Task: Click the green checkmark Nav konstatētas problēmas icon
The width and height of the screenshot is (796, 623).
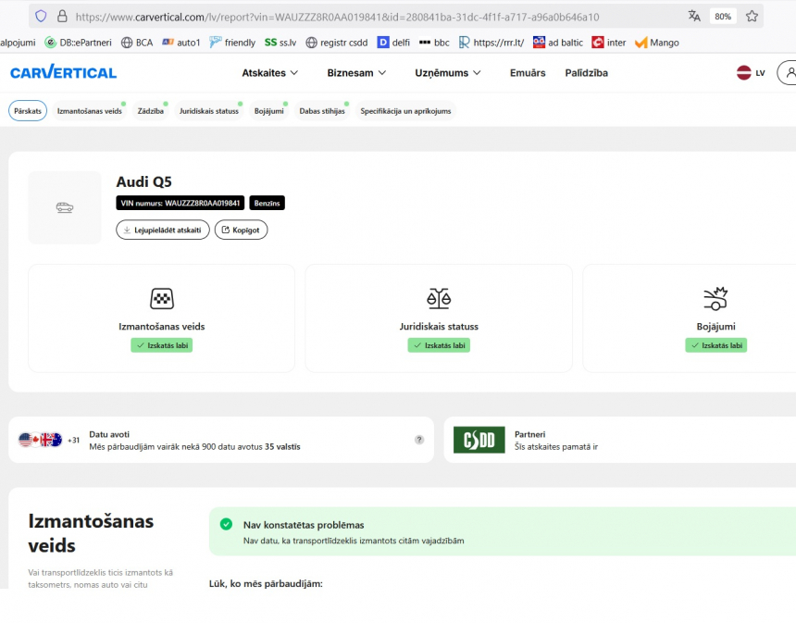Action: pyautogui.click(x=227, y=524)
